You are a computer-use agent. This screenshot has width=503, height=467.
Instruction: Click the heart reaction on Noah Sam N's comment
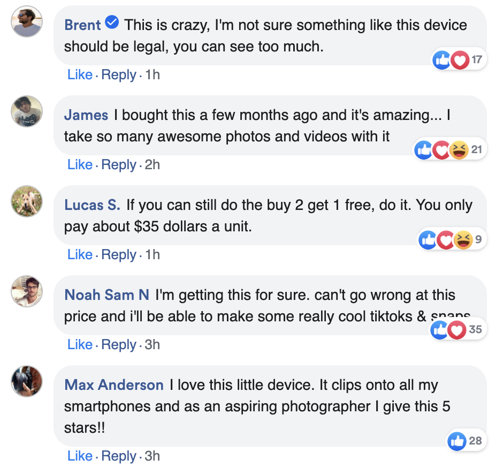[x=458, y=329]
